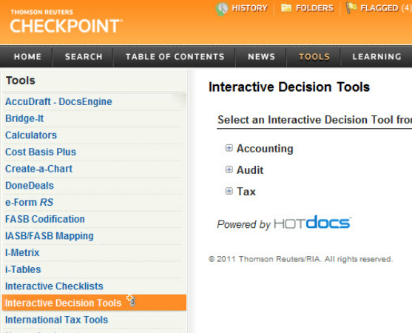Click the Flagged flag icon
Image resolution: width=412 pixels, height=333 pixels.
pyautogui.click(x=351, y=7)
